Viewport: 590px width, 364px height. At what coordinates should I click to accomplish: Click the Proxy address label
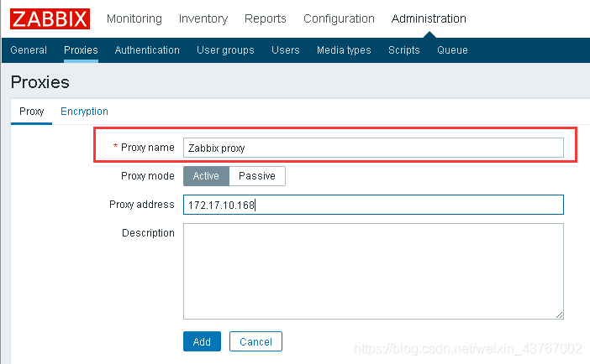click(142, 205)
